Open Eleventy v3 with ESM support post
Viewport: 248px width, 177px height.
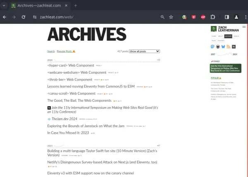pyautogui.click(x=91, y=173)
